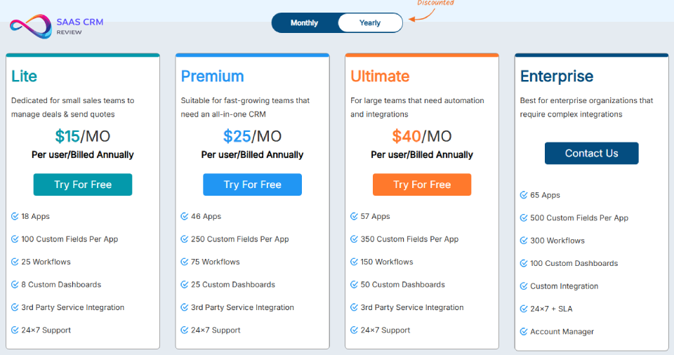Click the Ultimate plan $40/MO price
The width and height of the screenshot is (674, 355).
click(x=422, y=135)
